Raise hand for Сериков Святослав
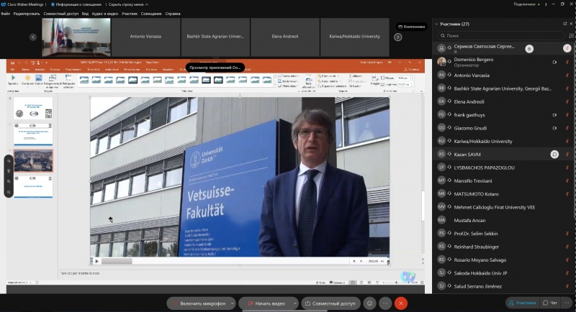The image size is (576, 312). pos(529,48)
